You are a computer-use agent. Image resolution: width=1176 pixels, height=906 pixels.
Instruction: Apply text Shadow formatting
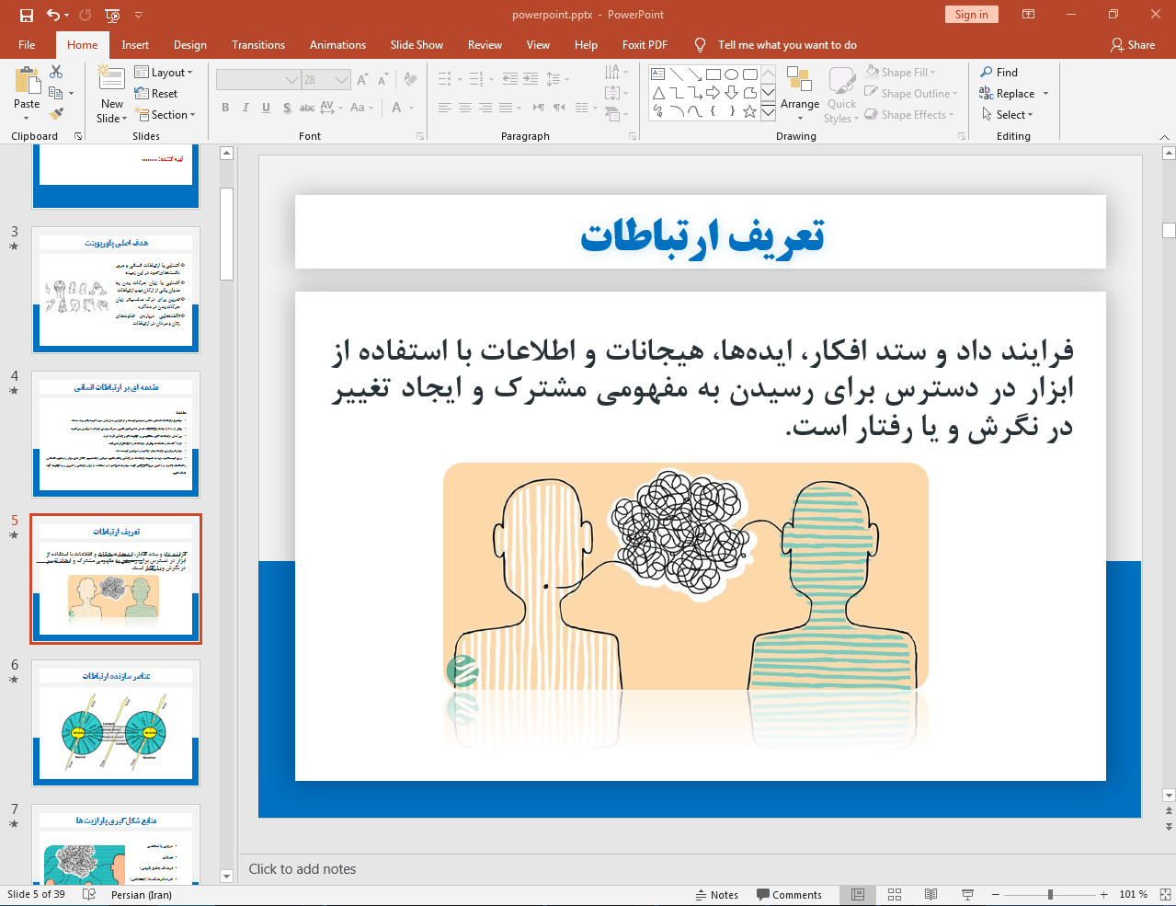[287, 108]
